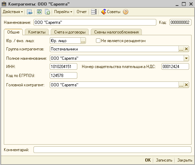Clear the Группа контрагентов field with X
195x165 pixels.
pos(186,49)
